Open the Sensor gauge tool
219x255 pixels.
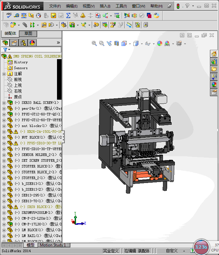pos(38,15)
